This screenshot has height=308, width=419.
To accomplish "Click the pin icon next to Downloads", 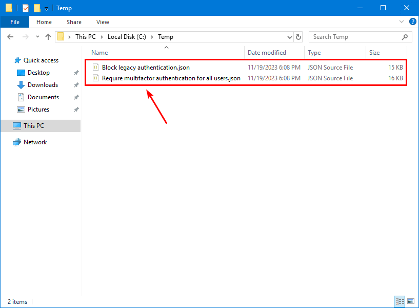I will (76, 85).
